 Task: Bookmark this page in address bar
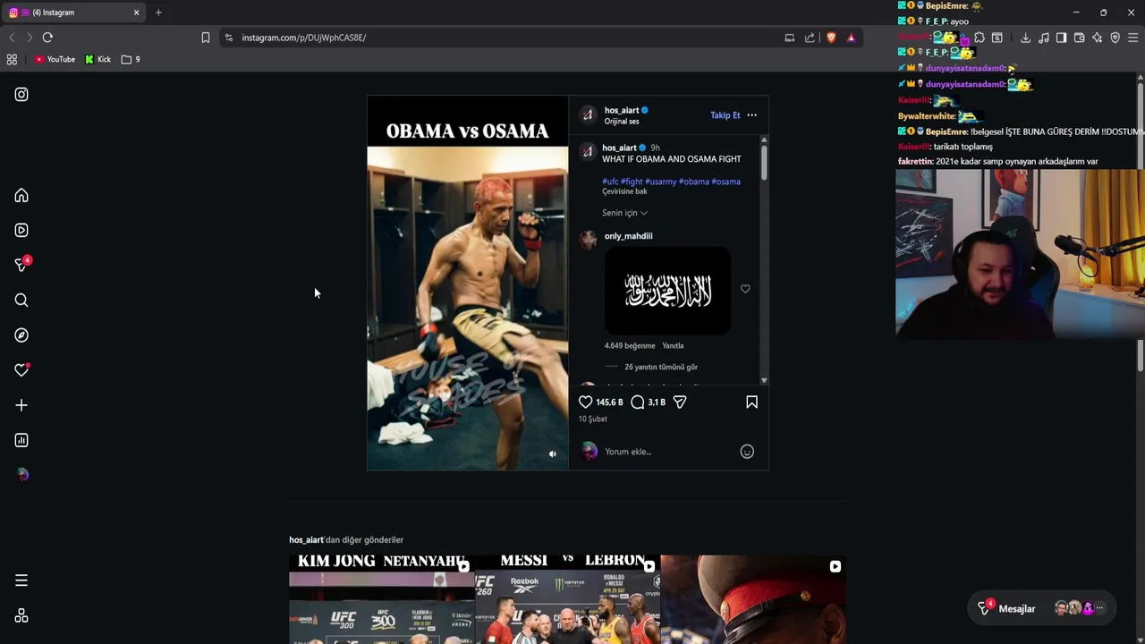205,38
